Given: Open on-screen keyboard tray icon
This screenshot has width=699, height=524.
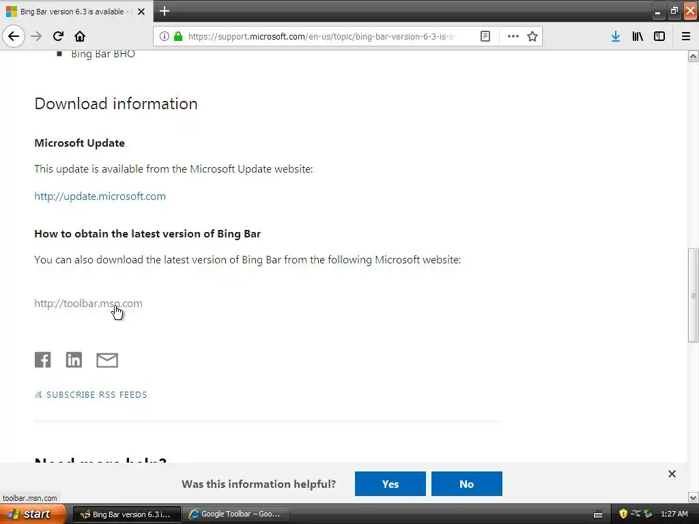Looking at the screenshot, I should [x=598, y=514].
